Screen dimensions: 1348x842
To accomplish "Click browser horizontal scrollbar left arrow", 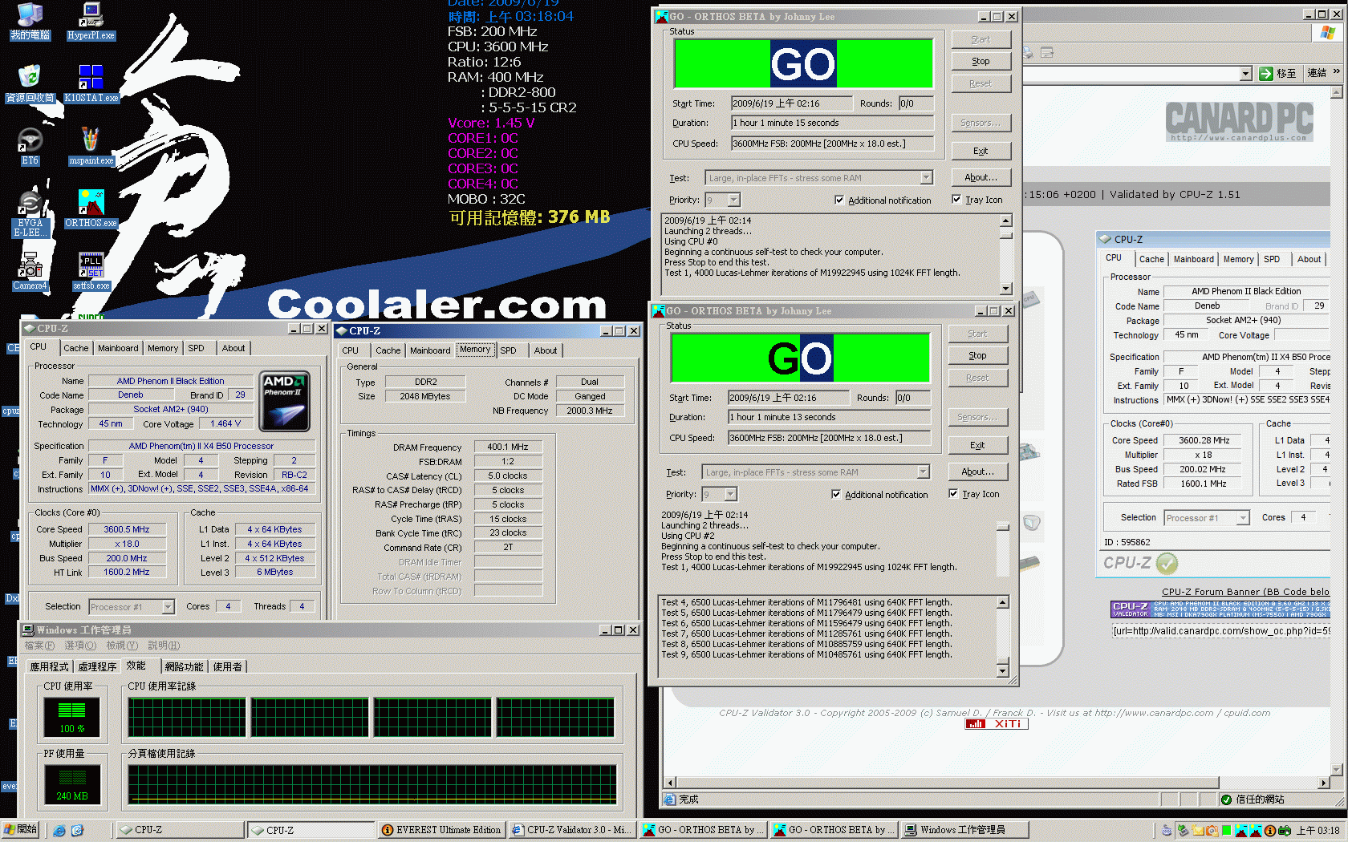I will point(671,783).
